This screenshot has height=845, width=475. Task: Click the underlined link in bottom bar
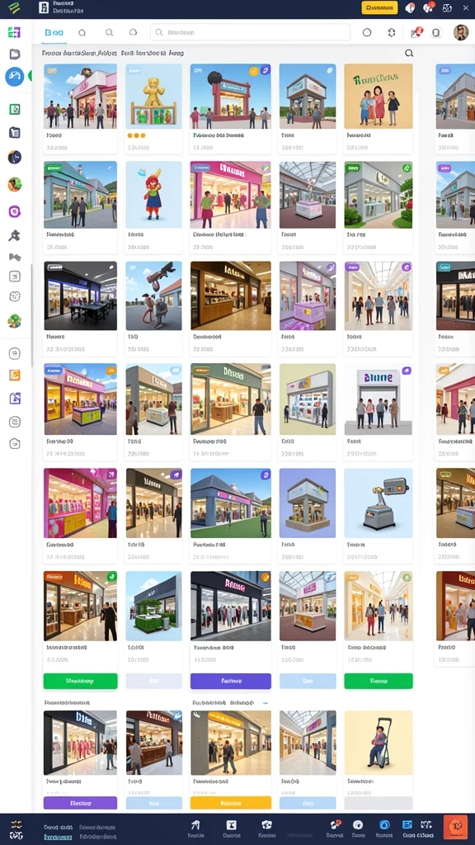59,837
